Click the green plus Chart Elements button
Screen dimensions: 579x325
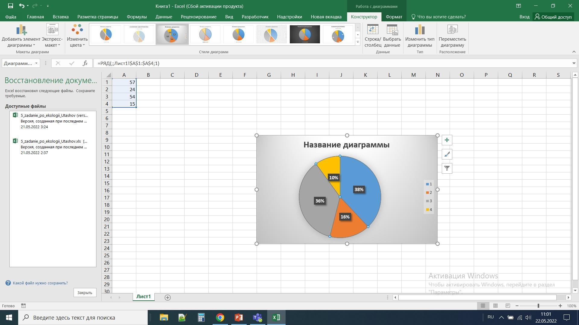click(447, 140)
